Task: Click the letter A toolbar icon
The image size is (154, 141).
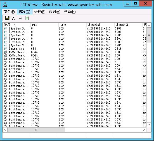Action: [13, 18]
